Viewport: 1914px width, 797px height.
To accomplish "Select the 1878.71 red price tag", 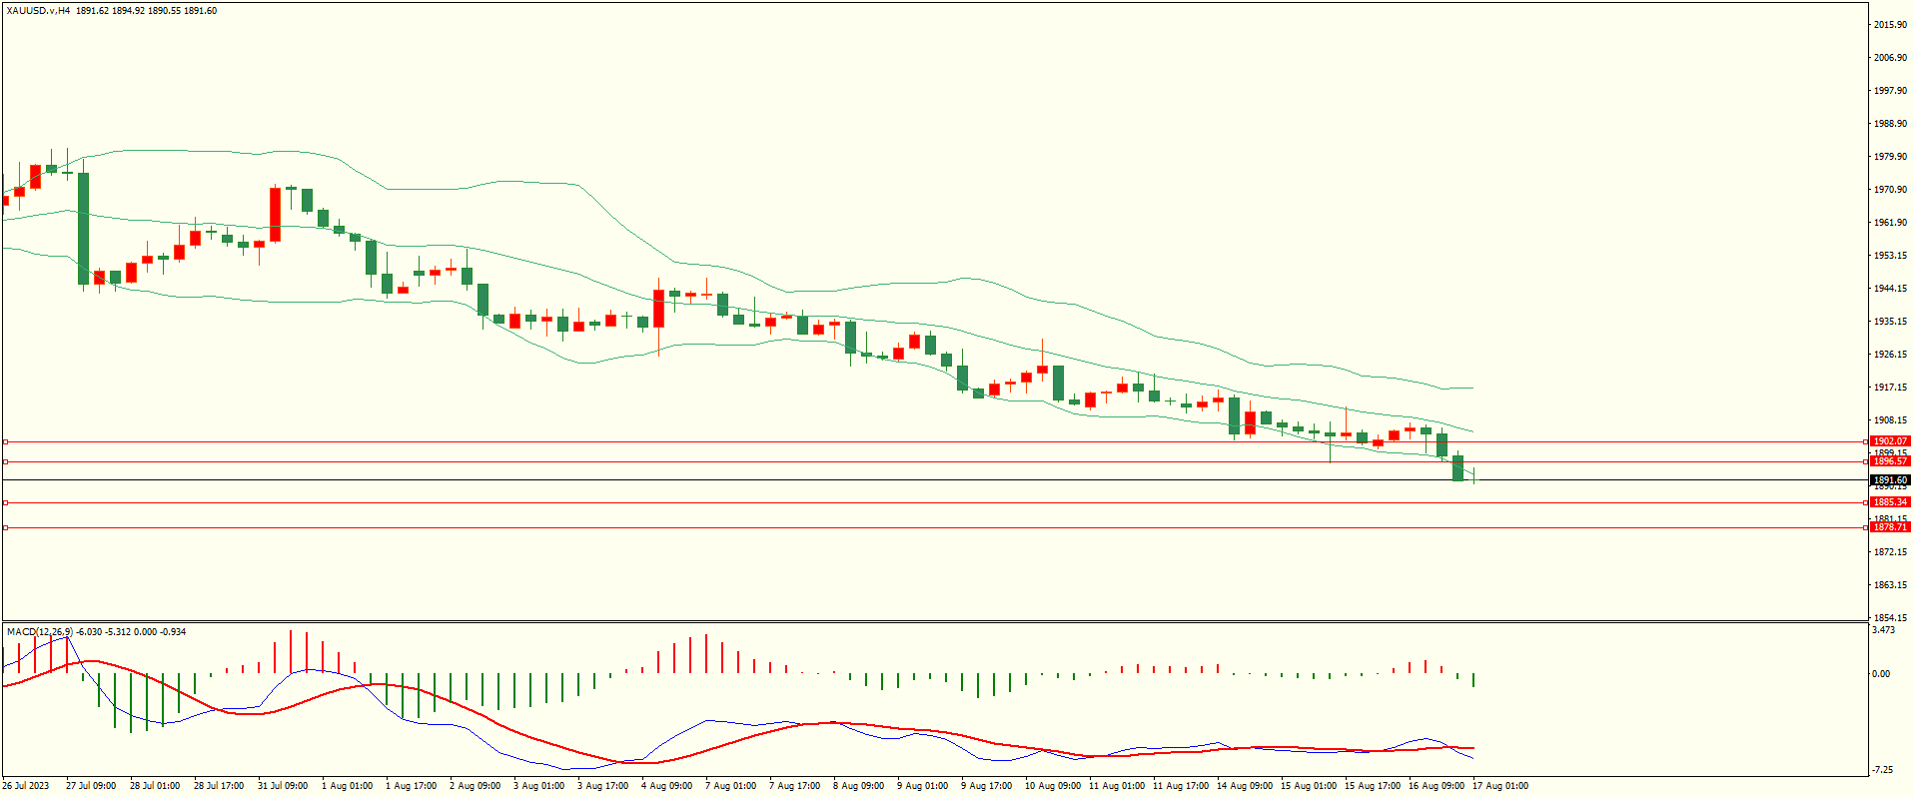I will tap(1889, 526).
